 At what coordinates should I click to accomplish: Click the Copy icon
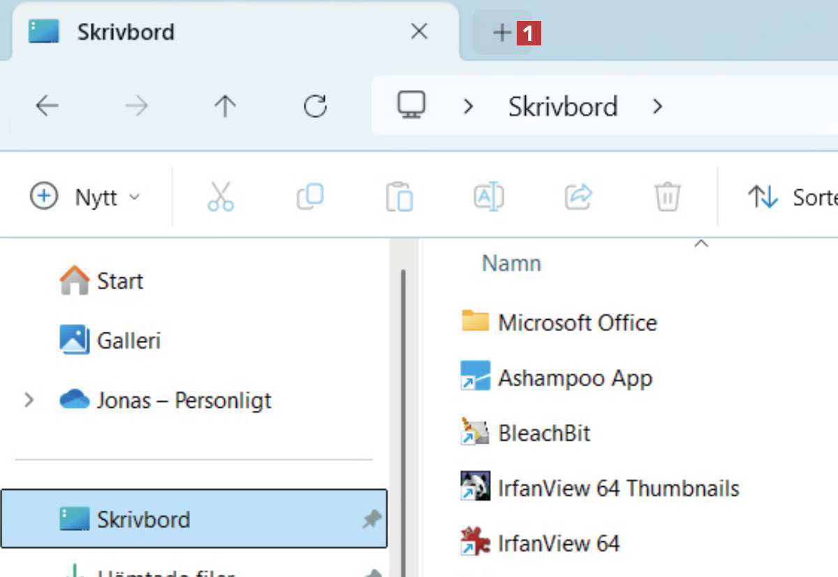(310, 197)
